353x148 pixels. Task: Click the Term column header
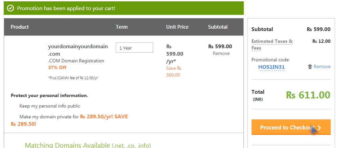click(122, 27)
